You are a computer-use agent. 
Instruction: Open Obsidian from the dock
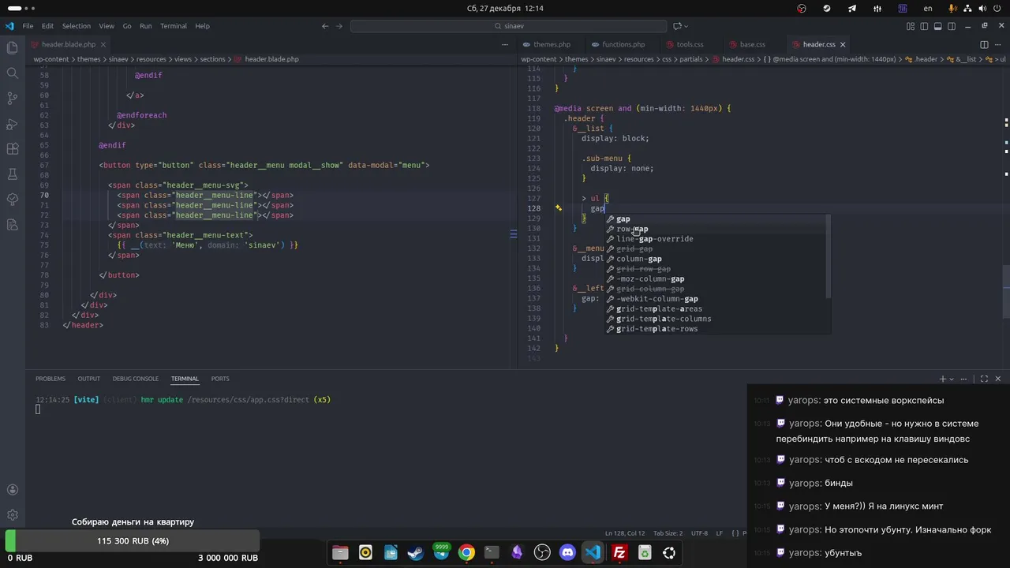[x=517, y=553]
